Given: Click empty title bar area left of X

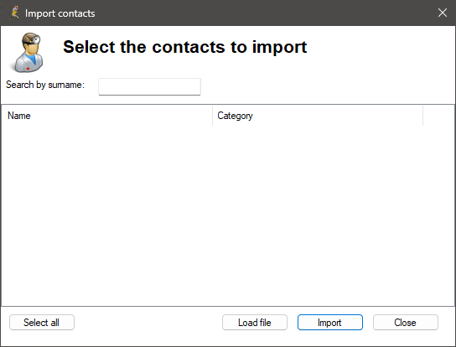Looking at the screenshot, I should coord(262,13).
